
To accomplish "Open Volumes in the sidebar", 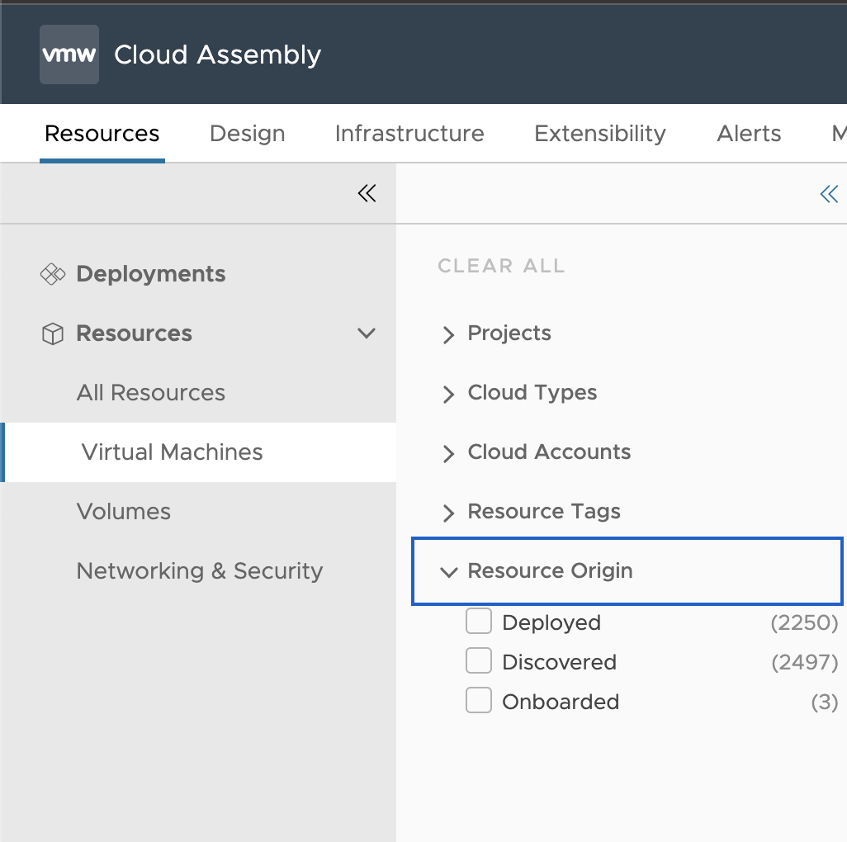I will (x=124, y=512).
